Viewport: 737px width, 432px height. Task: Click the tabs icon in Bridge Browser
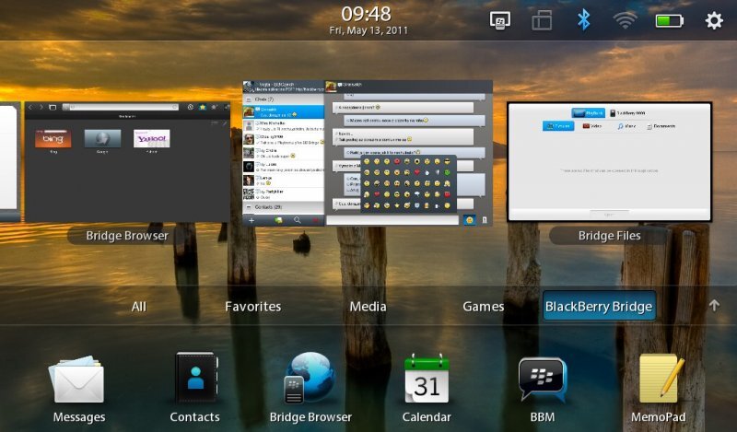(x=53, y=107)
